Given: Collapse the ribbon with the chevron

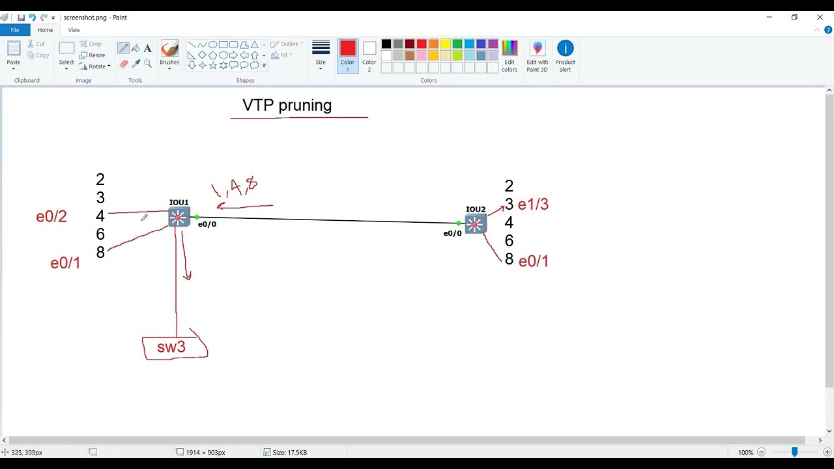Looking at the screenshot, I should coord(818,30).
